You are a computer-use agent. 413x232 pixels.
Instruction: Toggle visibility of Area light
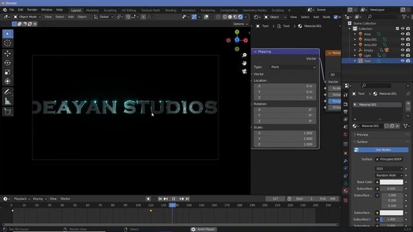click(403, 34)
